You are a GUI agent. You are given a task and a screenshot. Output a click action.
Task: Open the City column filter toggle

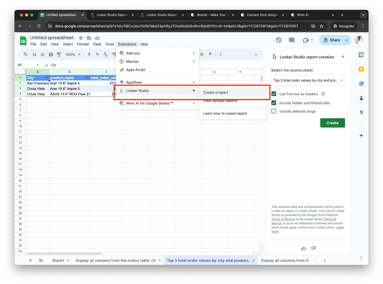click(46, 78)
